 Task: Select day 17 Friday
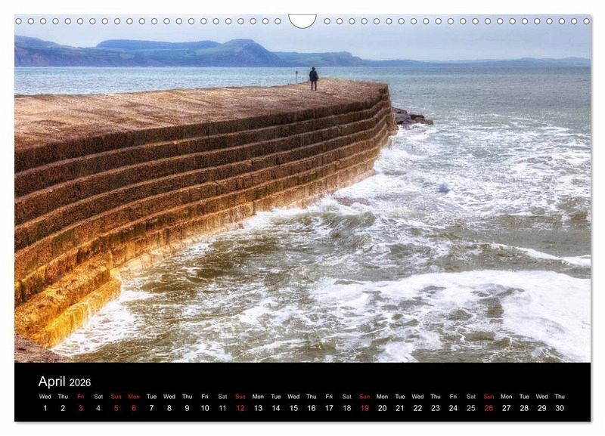[x=329, y=408]
